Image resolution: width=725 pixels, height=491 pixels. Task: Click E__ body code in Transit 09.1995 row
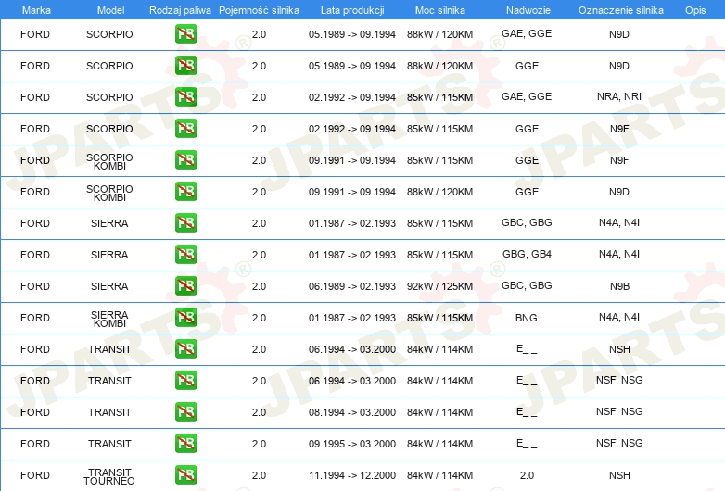point(527,444)
